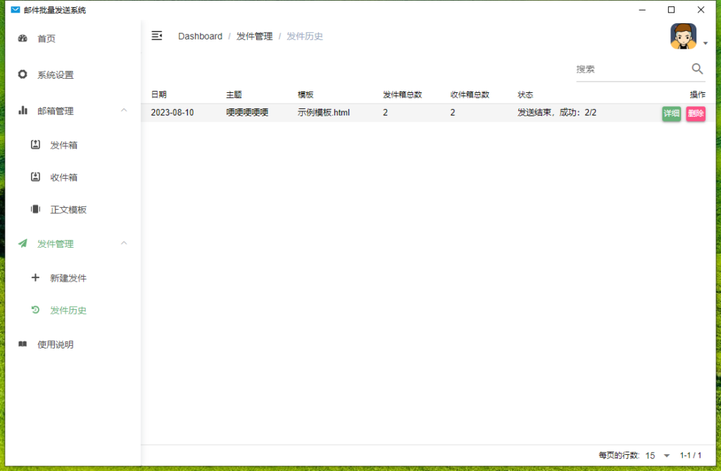Click inside the 搜索 search field
Image resolution: width=721 pixels, height=471 pixels.
tap(627, 69)
